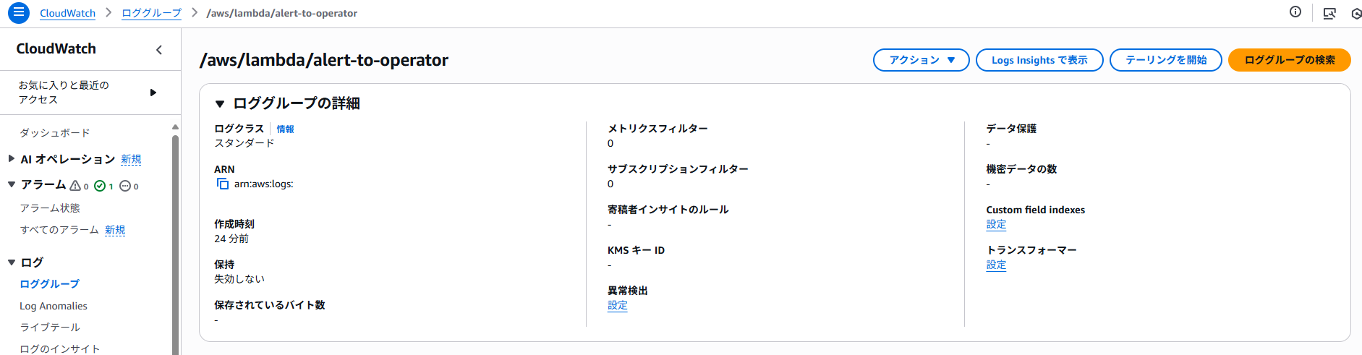Go to ライブテール in sidebar
The width and height of the screenshot is (1362, 355).
point(49,327)
